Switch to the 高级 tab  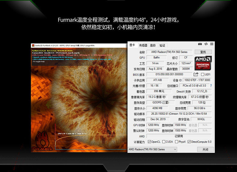pos(153,45)
